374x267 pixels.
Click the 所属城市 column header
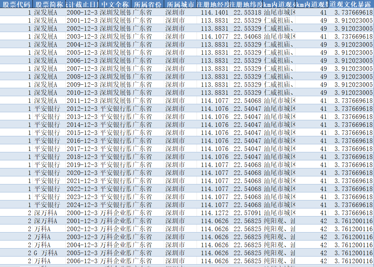[180, 5]
